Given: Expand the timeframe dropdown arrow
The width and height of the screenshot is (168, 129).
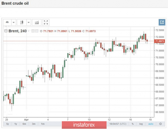Looking at the screenshot, I should pyautogui.click(x=14, y=23).
